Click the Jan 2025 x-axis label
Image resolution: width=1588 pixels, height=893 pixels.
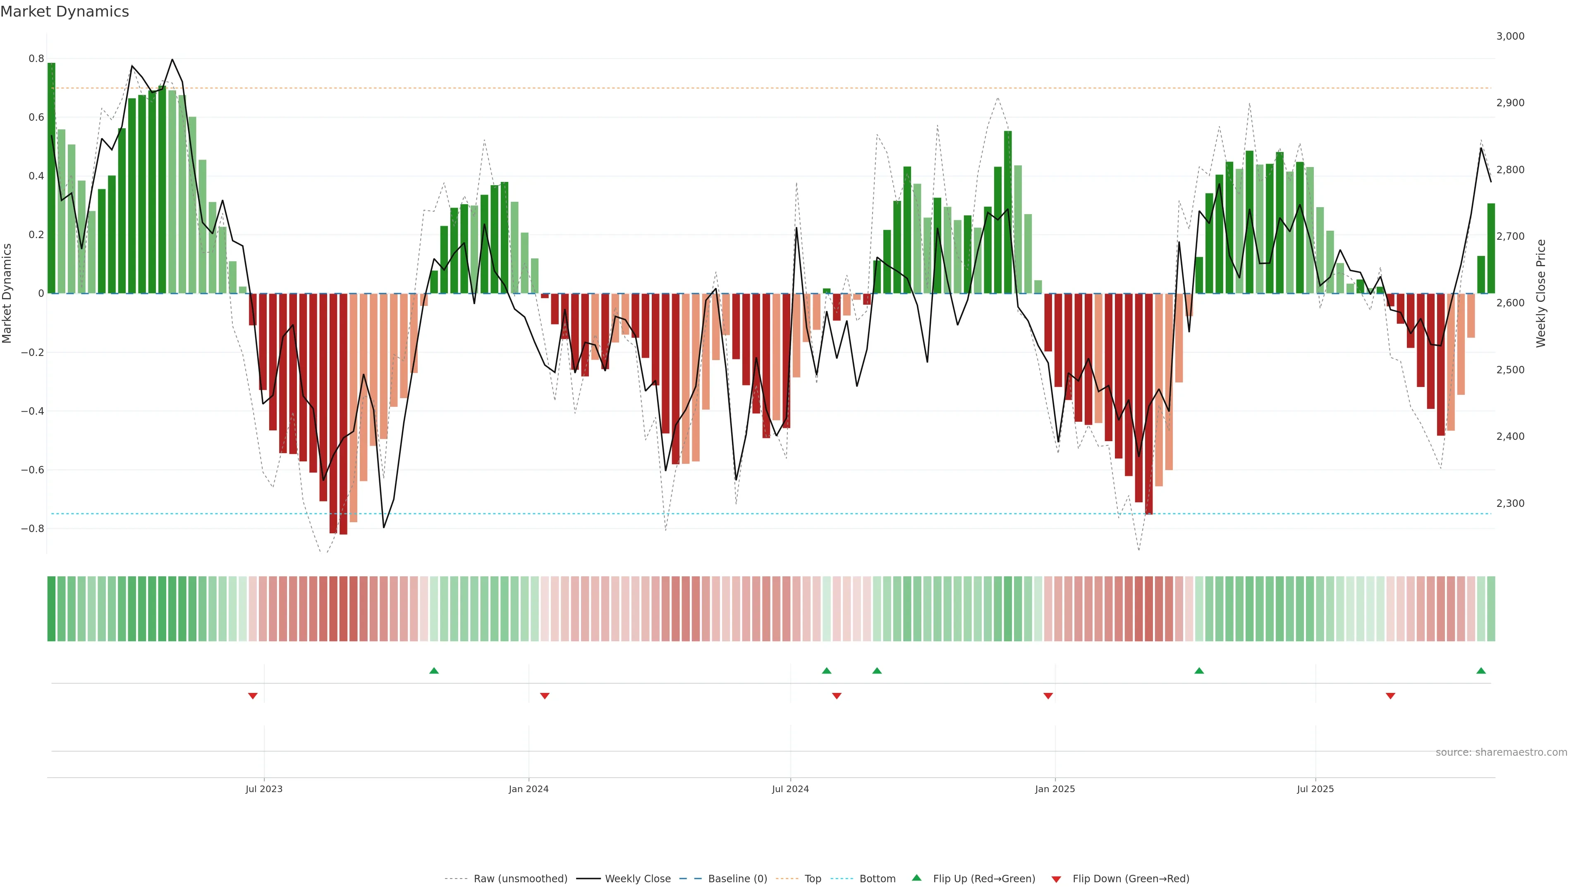pos(1055,789)
